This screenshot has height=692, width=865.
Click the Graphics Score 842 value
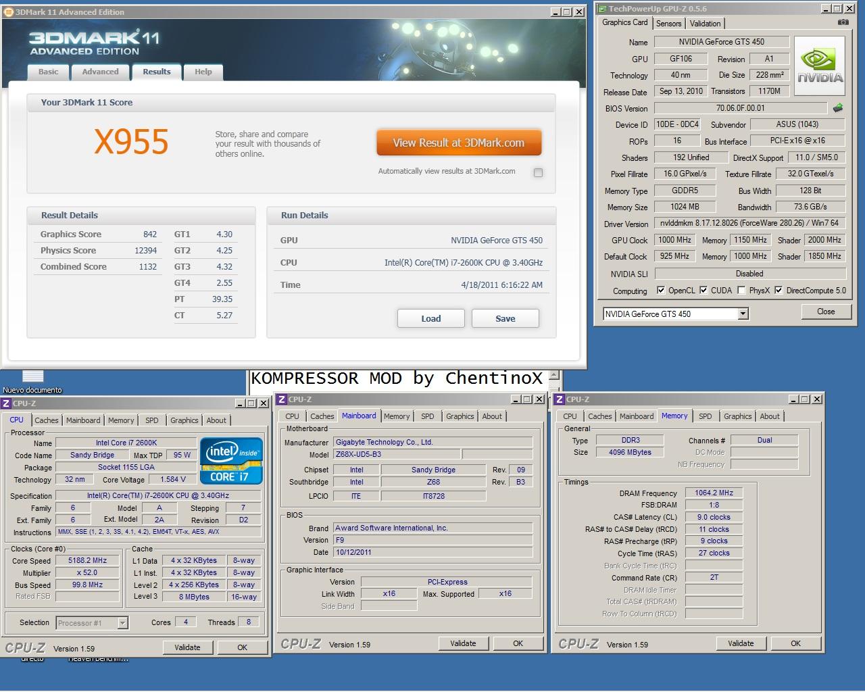150,234
